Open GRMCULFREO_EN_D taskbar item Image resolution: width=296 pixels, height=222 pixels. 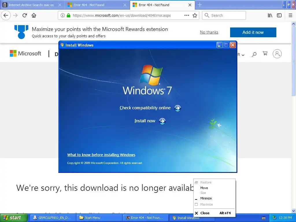coord(53,218)
